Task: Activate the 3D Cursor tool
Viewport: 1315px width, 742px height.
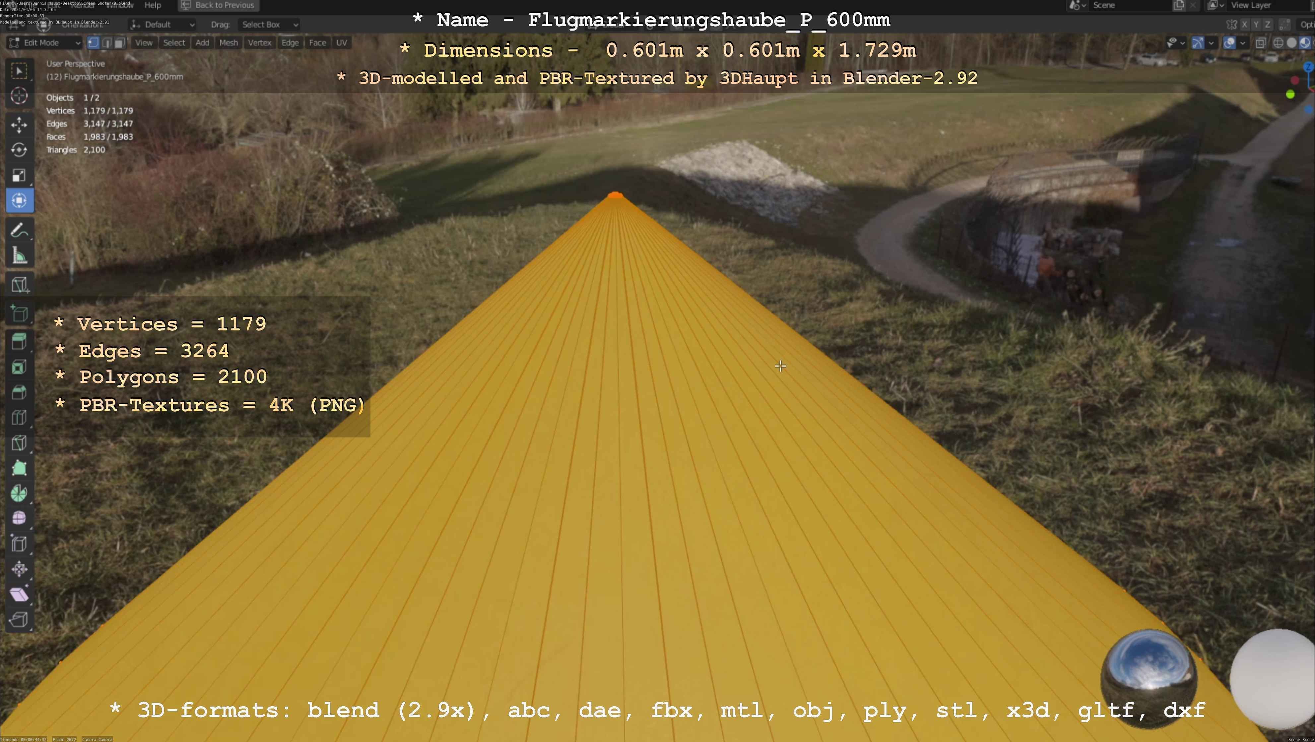Action: pos(19,96)
